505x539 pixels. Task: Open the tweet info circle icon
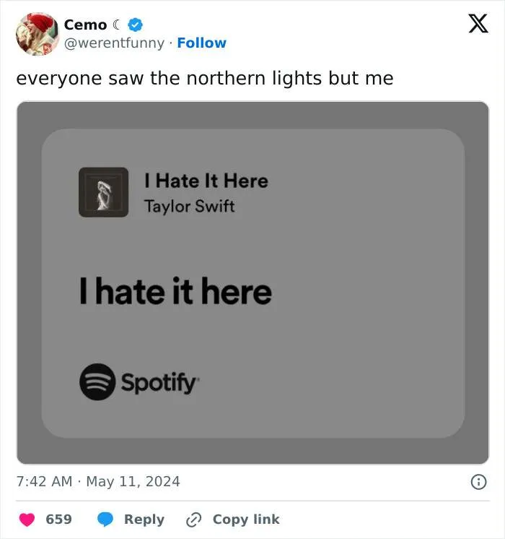tap(478, 482)
